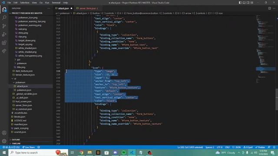
Task: Collapse the ui folder in explorer
Action: pyautogui.click(x=15, y=78)
